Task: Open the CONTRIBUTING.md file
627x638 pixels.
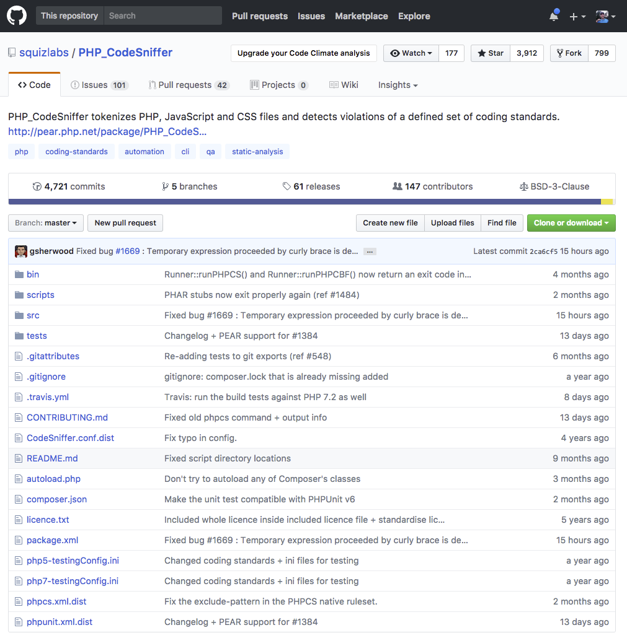Action: tap(67, 418)
